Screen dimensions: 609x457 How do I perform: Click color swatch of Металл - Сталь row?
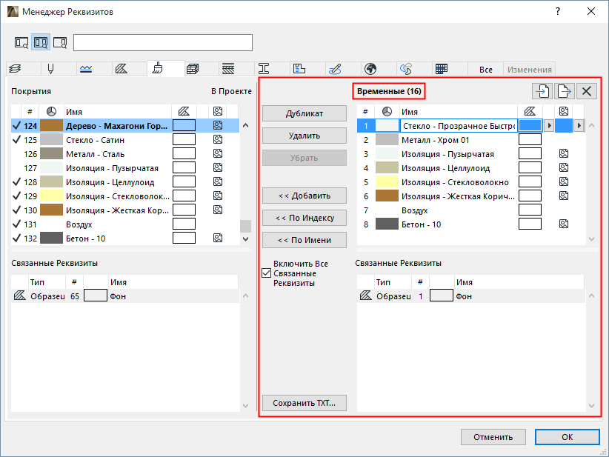pyautogui.click(x=51, y=154)
